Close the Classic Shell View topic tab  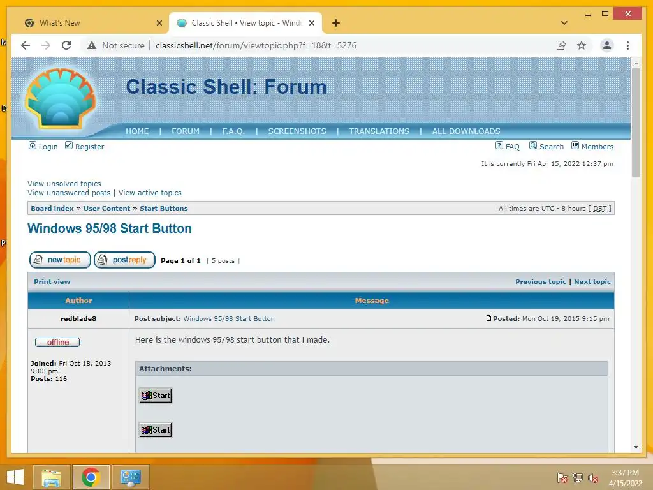(x=311, y=23)
